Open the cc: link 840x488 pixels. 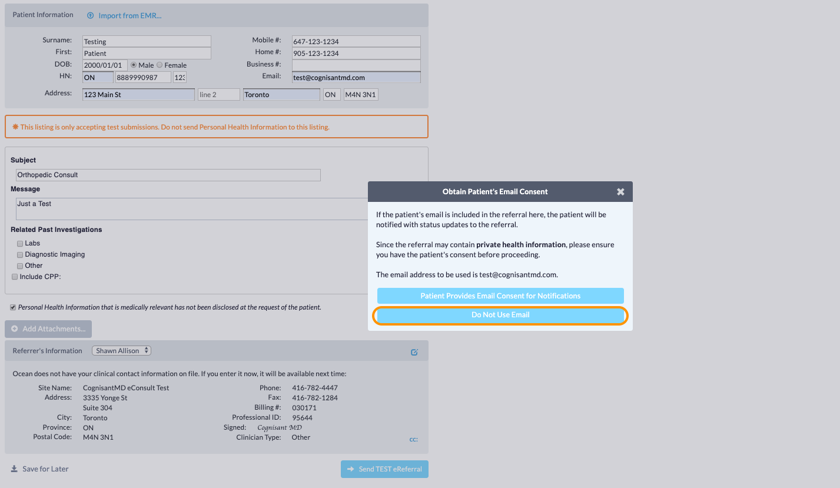coord(414,439)
